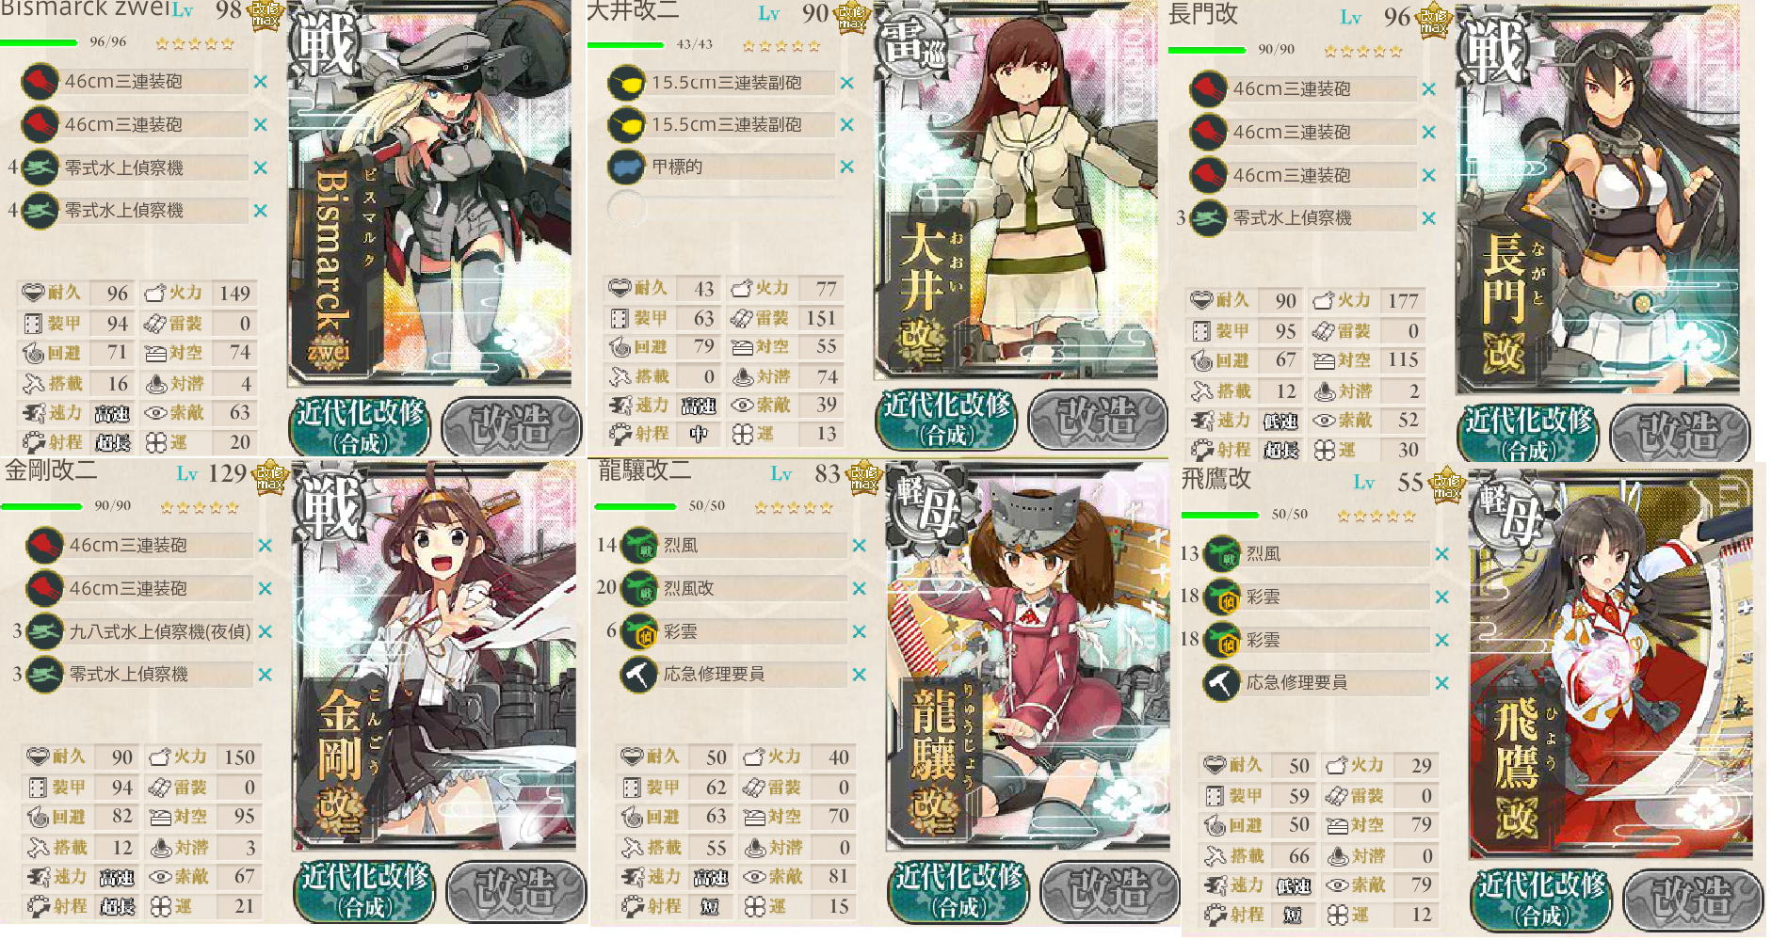The image size is (1771, 940).
Task: Click Bismarck zwei's first 46cm三連装砲 red cannon icon
Action: (40, 82)
